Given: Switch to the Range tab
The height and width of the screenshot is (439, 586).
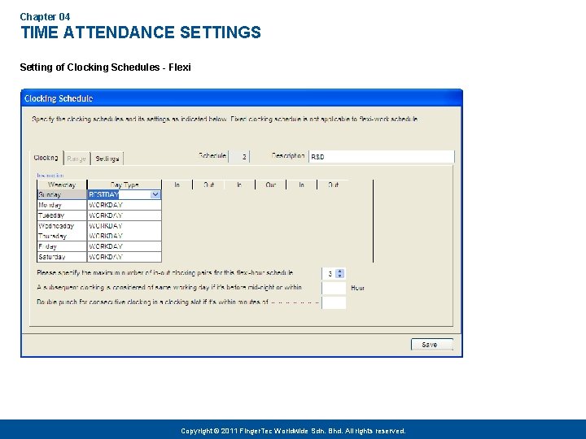Looking at the screenshot, I should click(77, 159).
